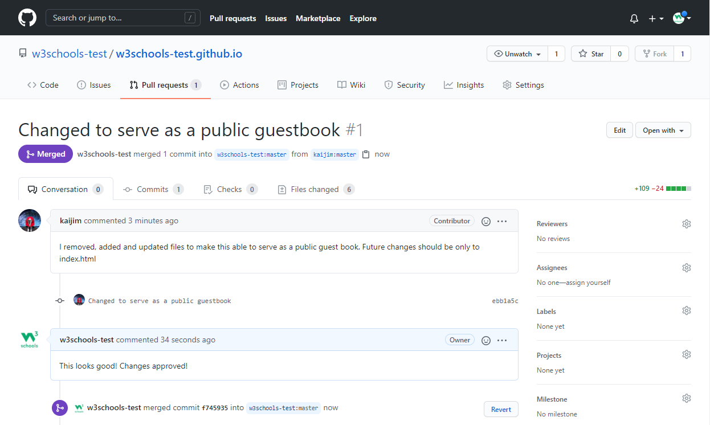Open the notifications bell

634,18
